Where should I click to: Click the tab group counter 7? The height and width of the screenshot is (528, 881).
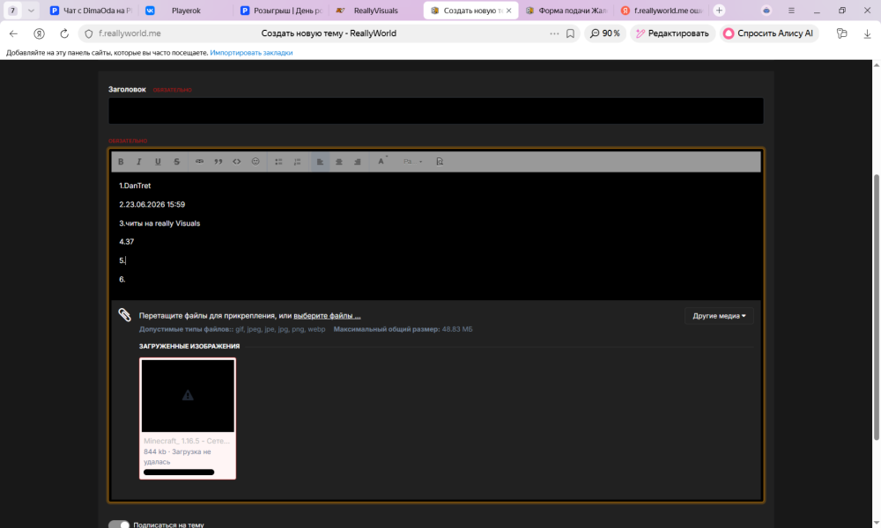(12, 10)
